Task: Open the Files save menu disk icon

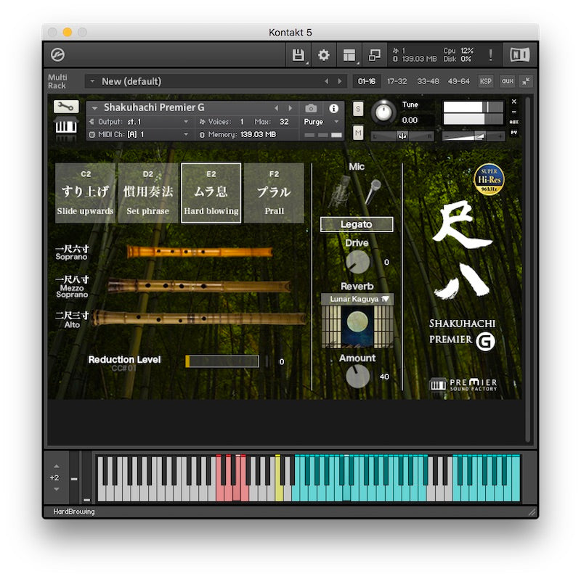Action: point(298,55)
